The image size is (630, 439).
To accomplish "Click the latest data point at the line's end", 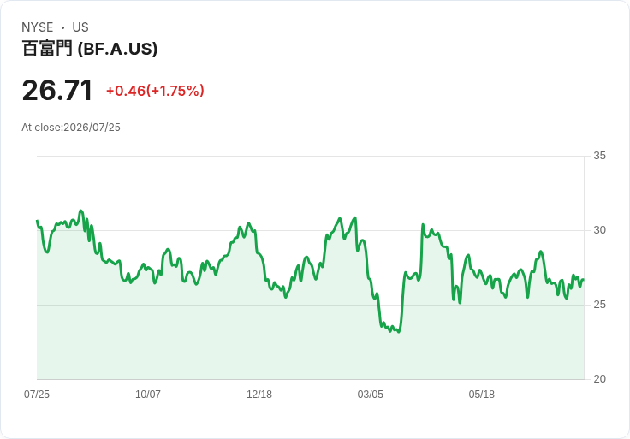I will tap(583, 280).
